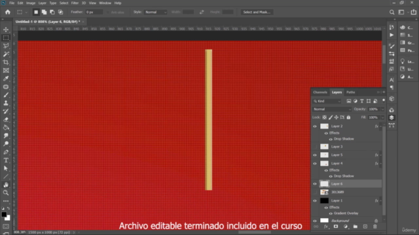Select the Horizontal Type tool
The width and height of the screenshot is (419, 235).
pos(6,160)
